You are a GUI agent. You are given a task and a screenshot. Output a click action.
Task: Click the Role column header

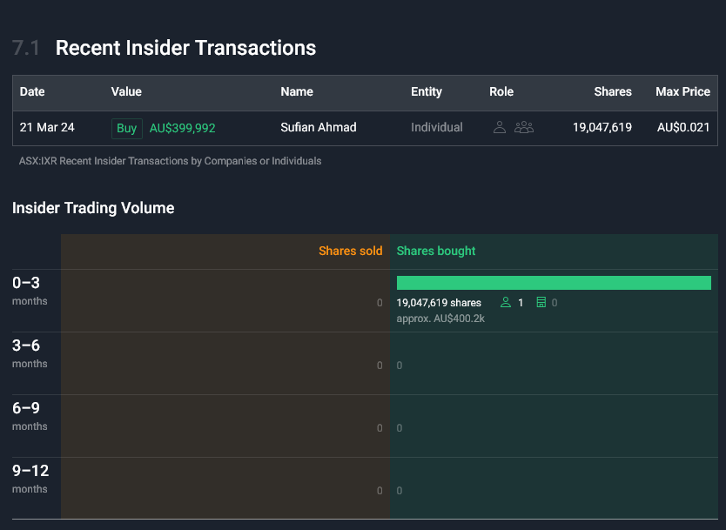pyautogui.click(x=501, y=91)
